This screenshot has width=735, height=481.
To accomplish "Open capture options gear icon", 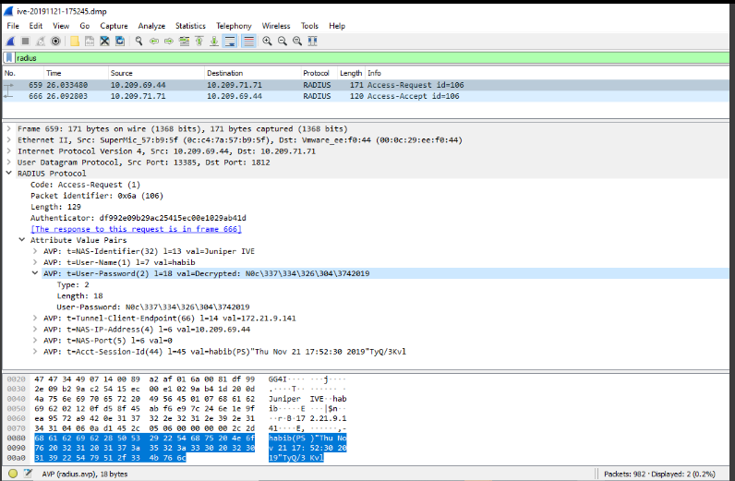I will tap(56, 42).
